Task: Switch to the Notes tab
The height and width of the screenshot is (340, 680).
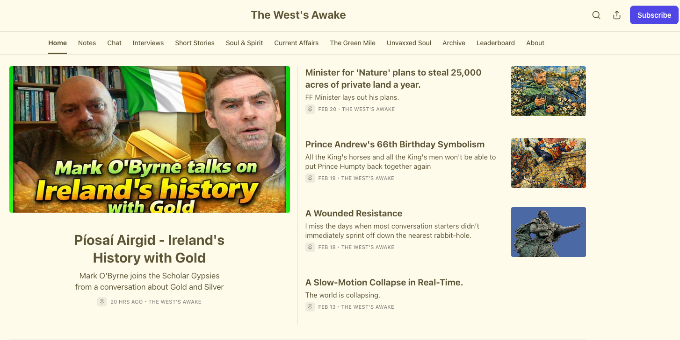Action: tap(87, 43)
